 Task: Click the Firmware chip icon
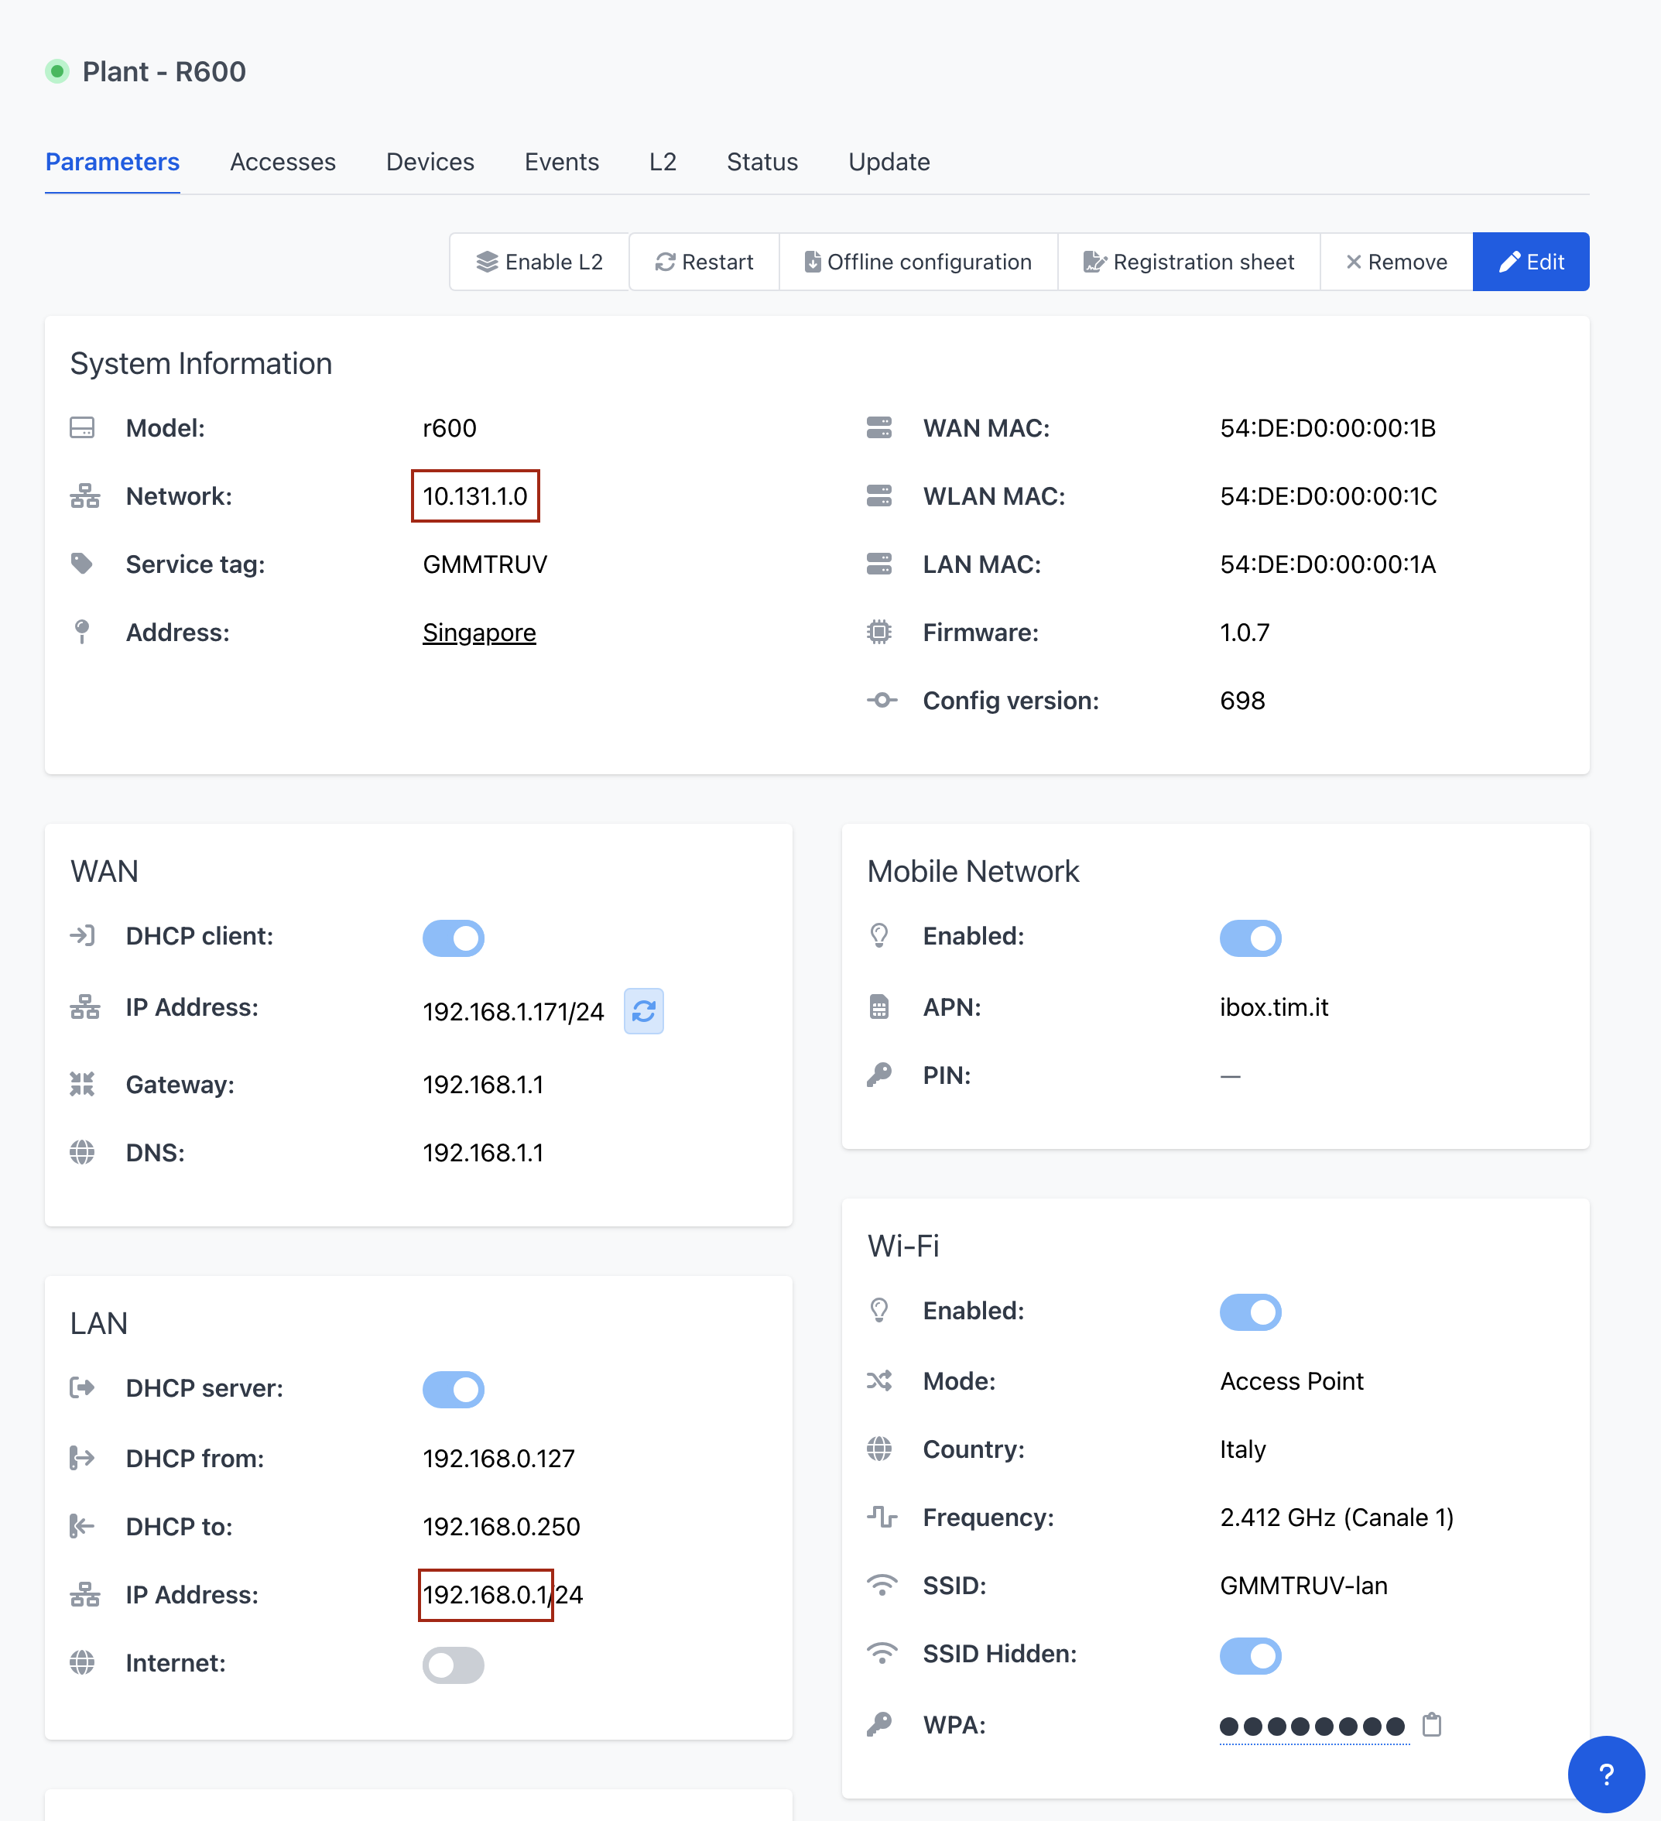878,633
